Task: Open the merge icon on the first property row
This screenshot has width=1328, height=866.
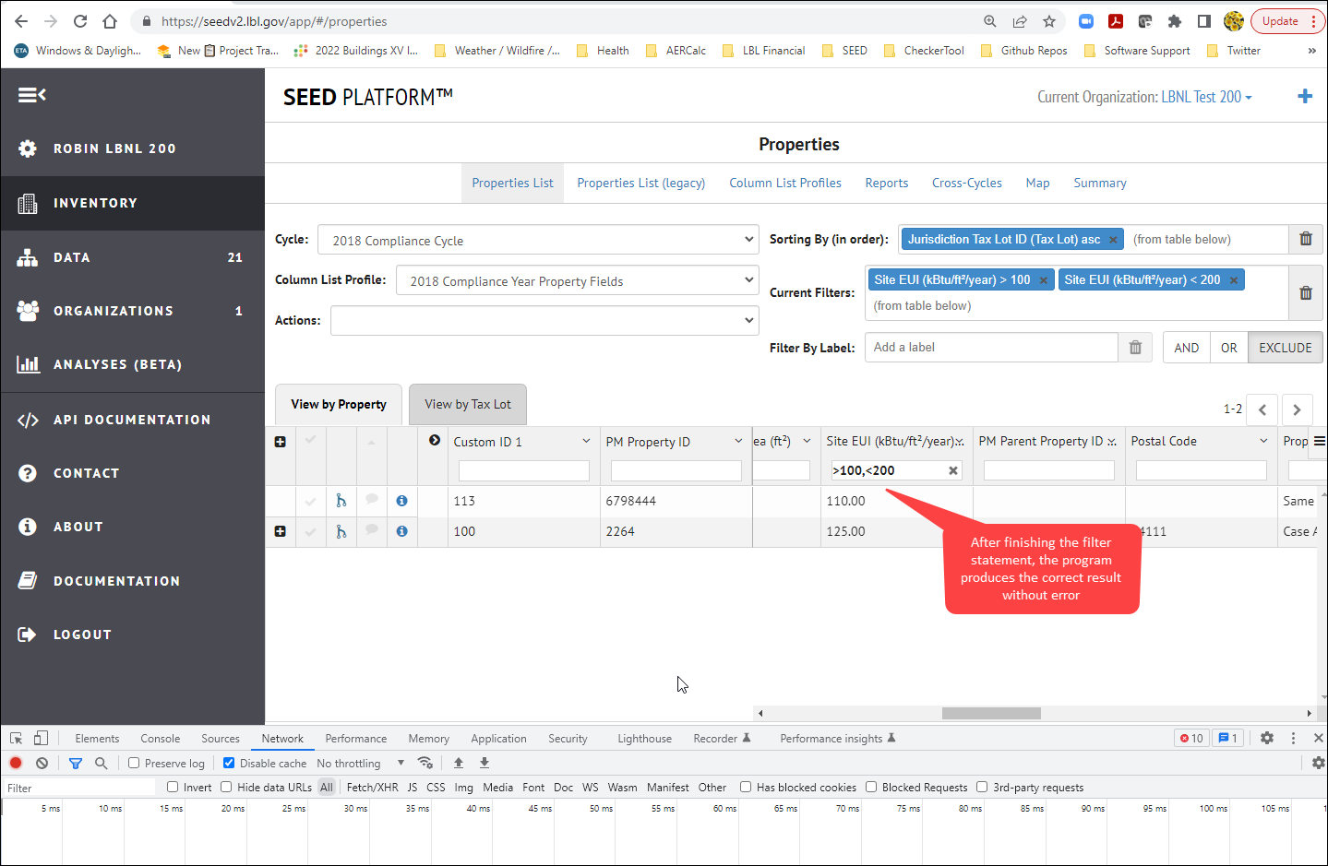Action: pos(341,501)
